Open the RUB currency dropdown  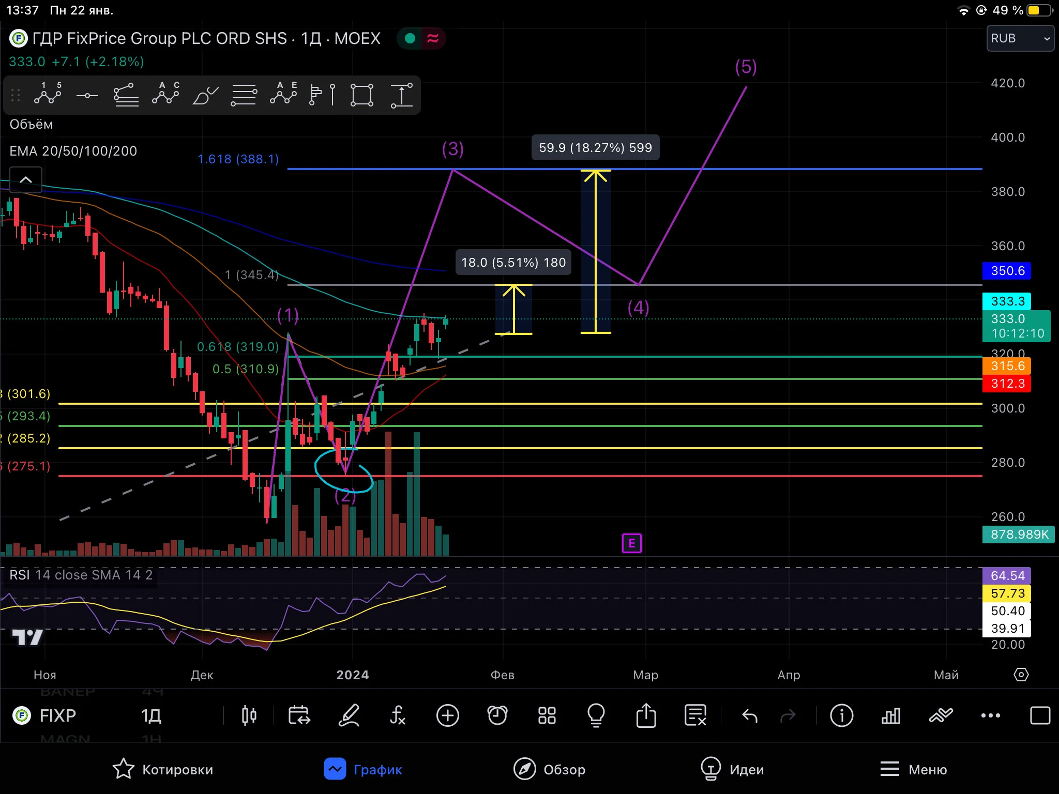[x=1020, y=38]
